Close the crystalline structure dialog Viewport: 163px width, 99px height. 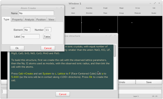point(115,36)
